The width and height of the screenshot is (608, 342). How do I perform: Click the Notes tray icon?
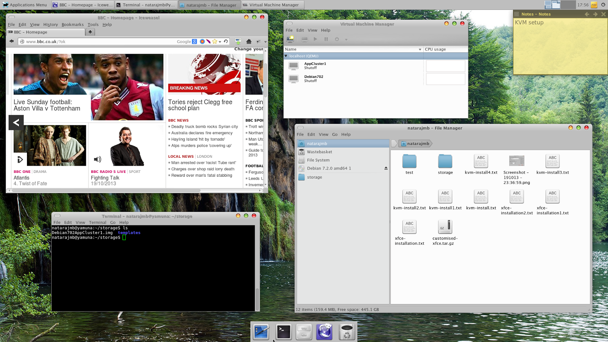coord(594,5)
